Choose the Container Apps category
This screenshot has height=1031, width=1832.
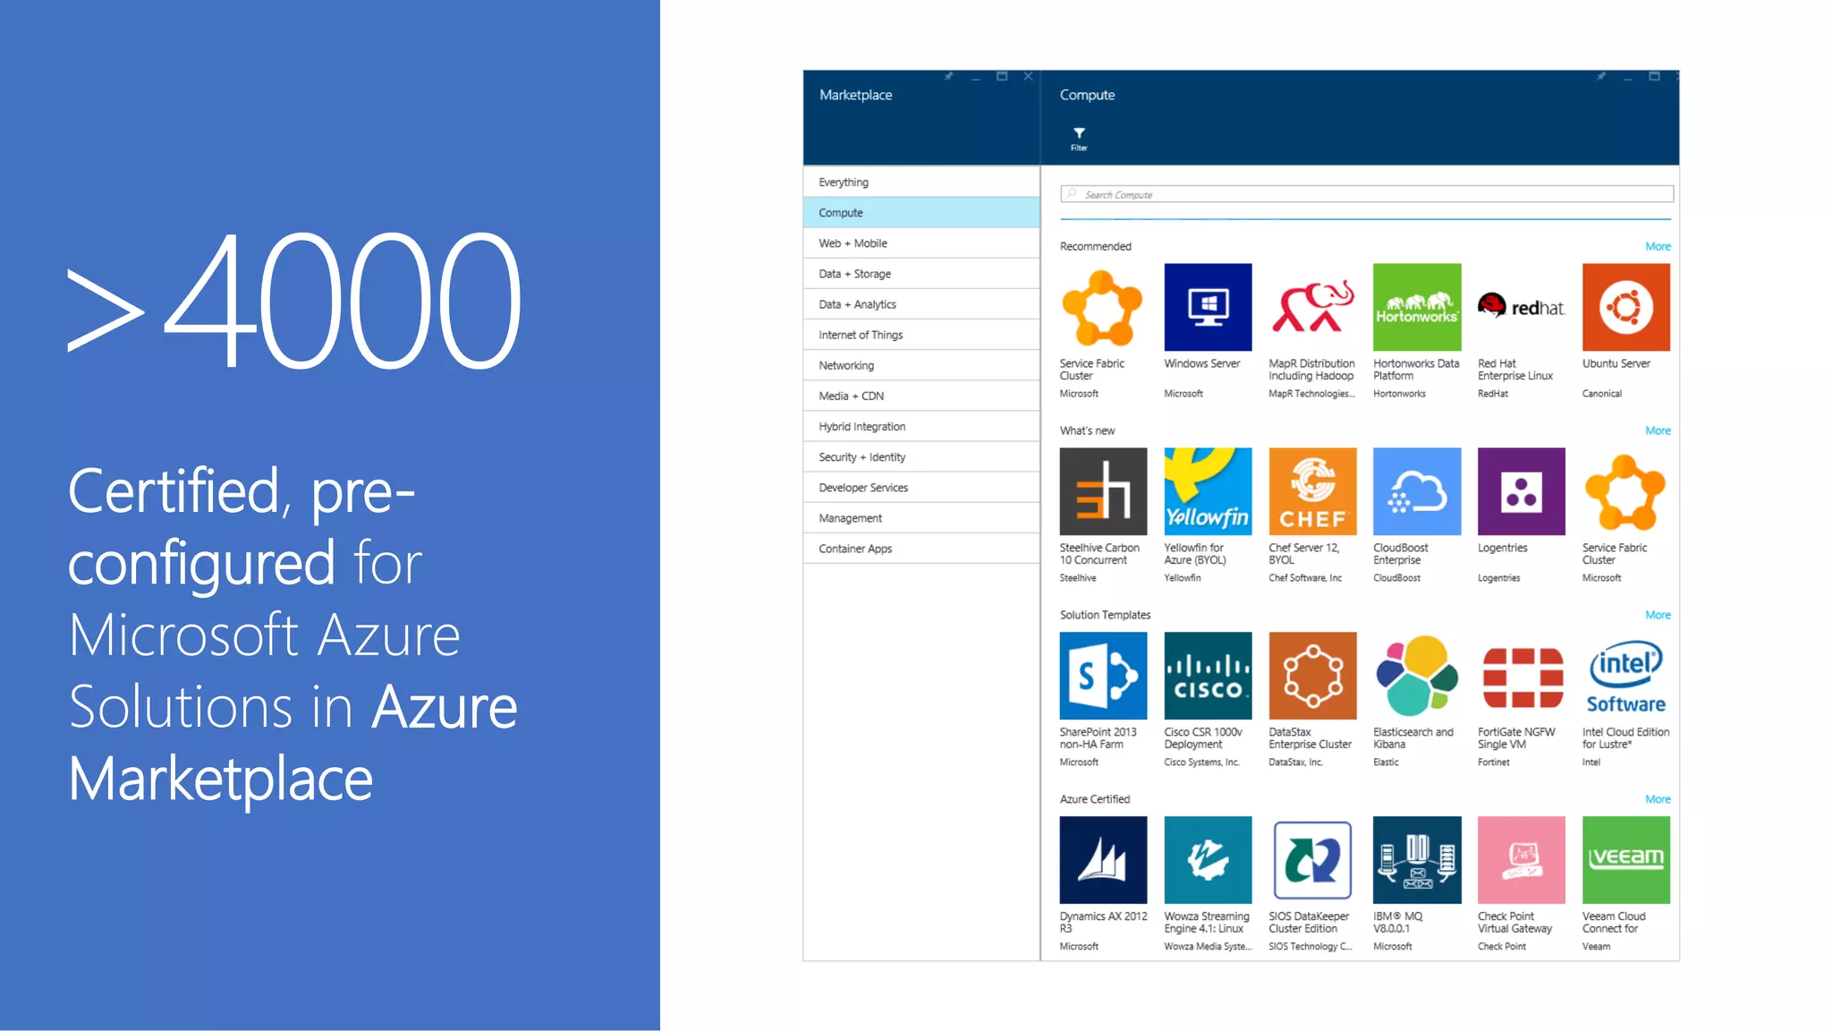(921, 548)
